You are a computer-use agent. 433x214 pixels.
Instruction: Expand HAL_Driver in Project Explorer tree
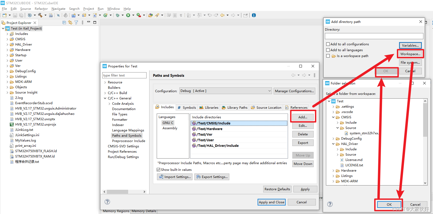click(7, 45)
